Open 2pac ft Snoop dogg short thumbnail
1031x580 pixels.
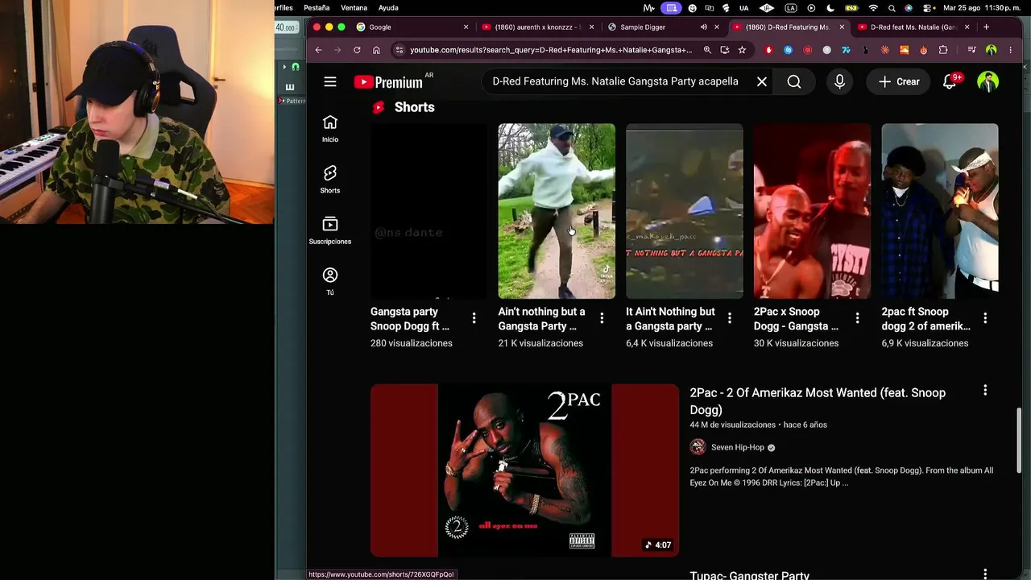(940, 211)
